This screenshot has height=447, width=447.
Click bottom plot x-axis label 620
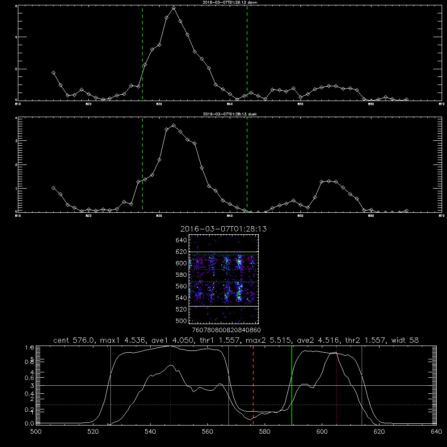pyautogui.click(x=380, y=432)
